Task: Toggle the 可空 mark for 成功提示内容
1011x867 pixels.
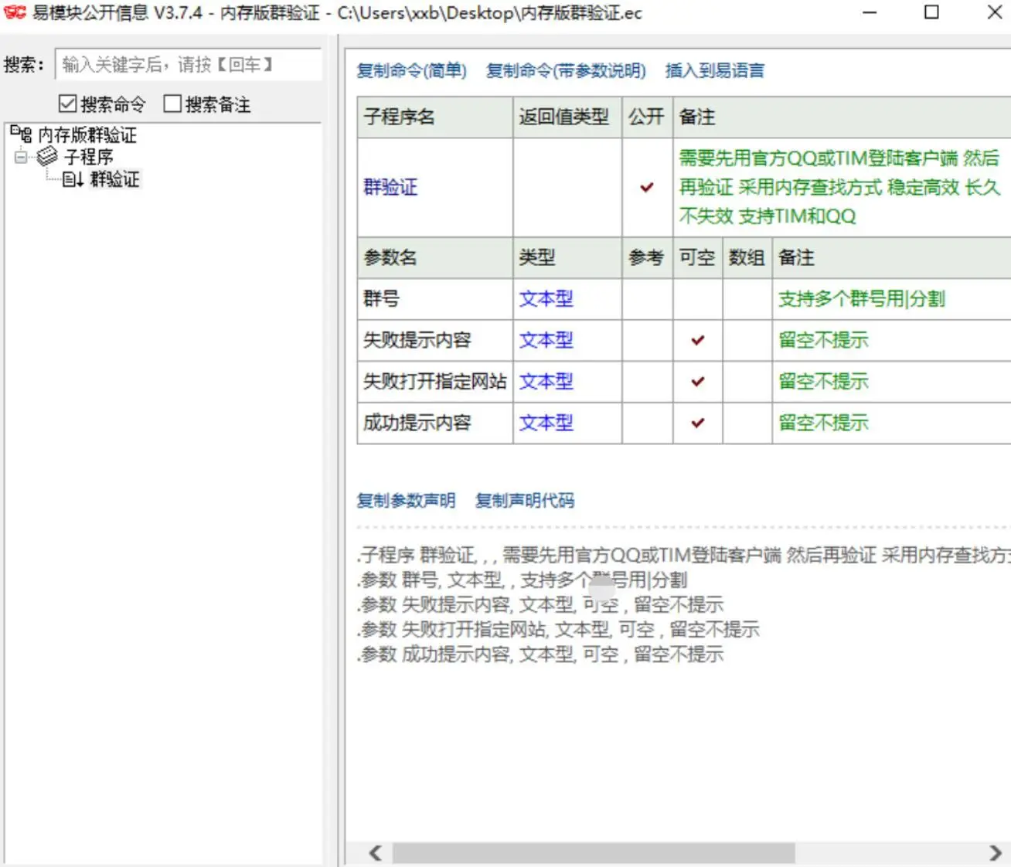Action: 697,423
